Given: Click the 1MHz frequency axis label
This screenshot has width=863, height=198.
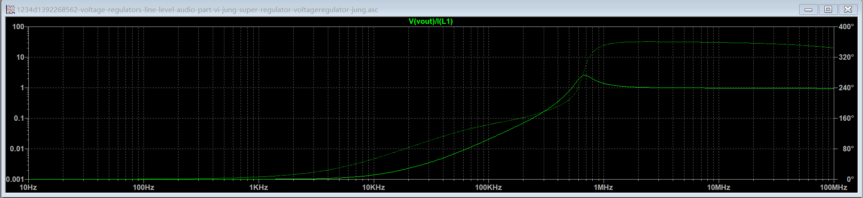Looking at the screenshot, I should coord(604,187).
